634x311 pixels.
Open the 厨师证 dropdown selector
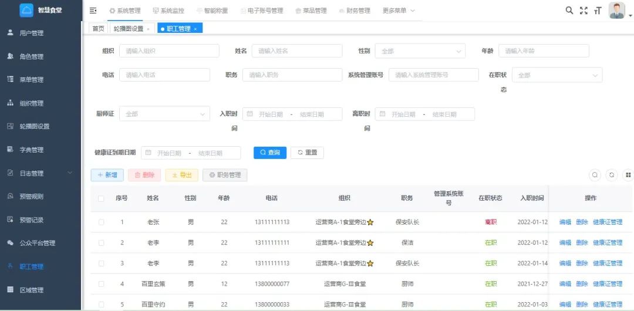click(164, 114)
